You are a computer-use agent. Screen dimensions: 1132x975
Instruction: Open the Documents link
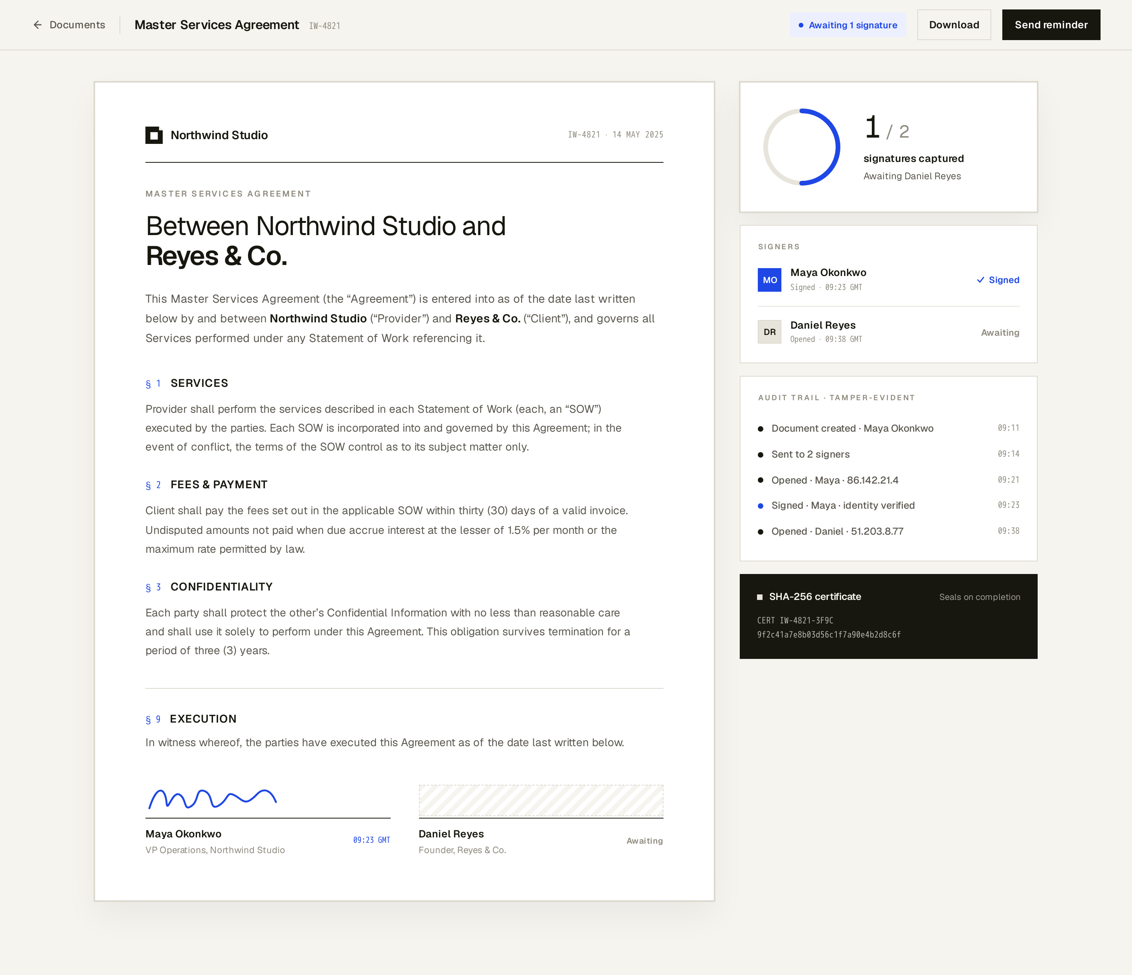pos(77,25)
